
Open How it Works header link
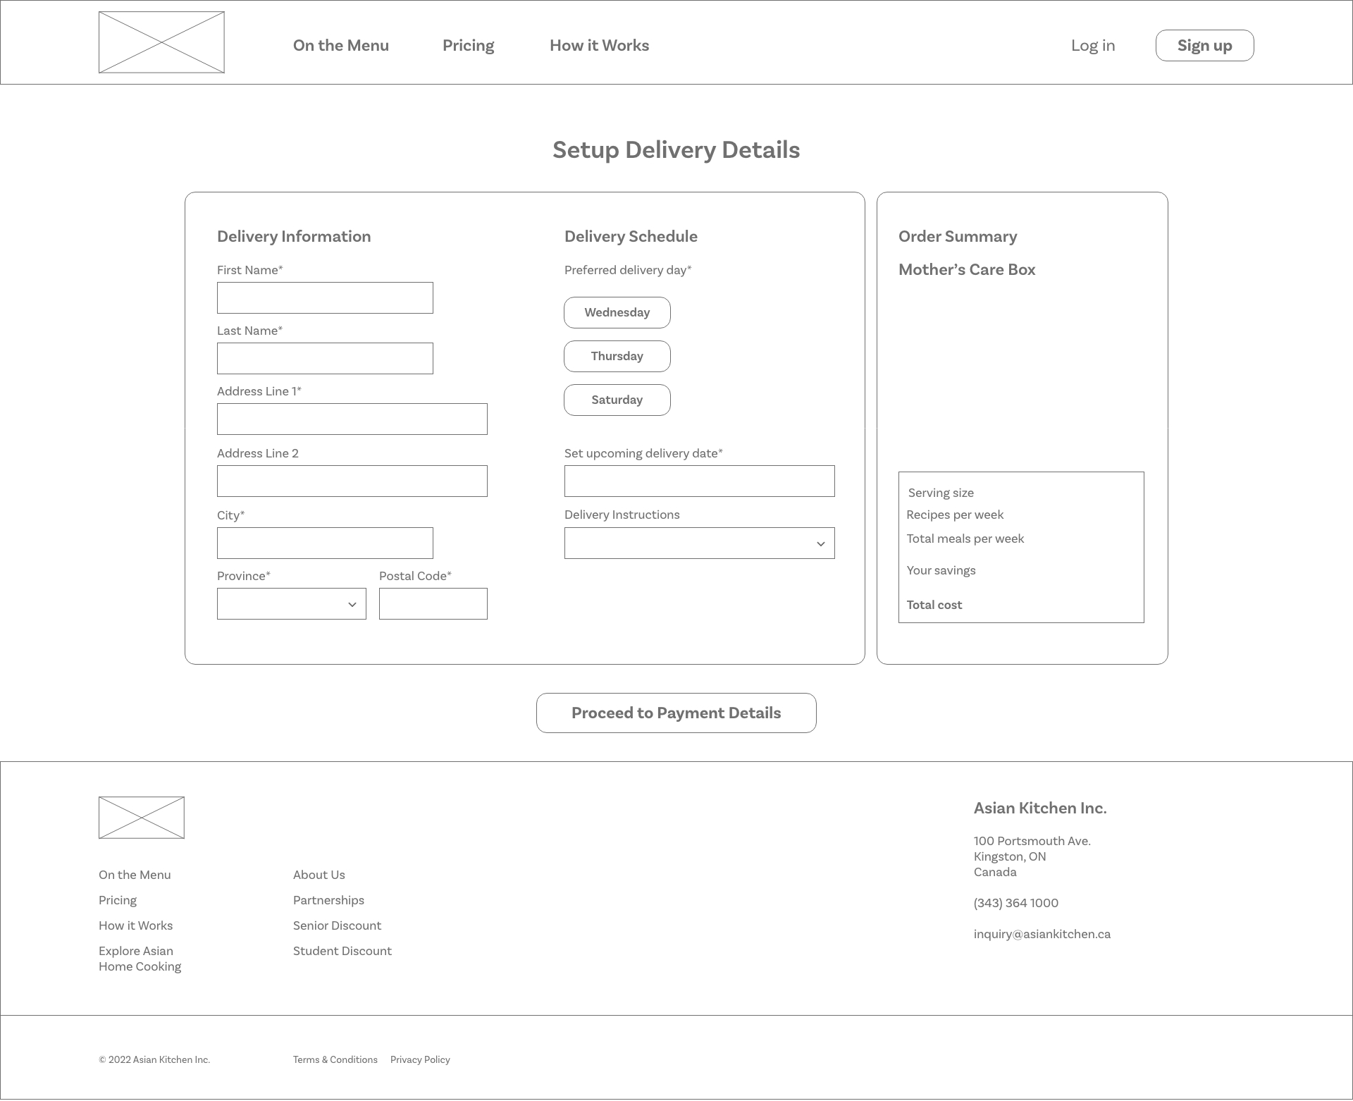click(599, 45)
